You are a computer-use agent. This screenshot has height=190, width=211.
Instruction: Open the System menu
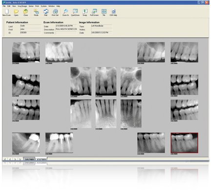43,6
